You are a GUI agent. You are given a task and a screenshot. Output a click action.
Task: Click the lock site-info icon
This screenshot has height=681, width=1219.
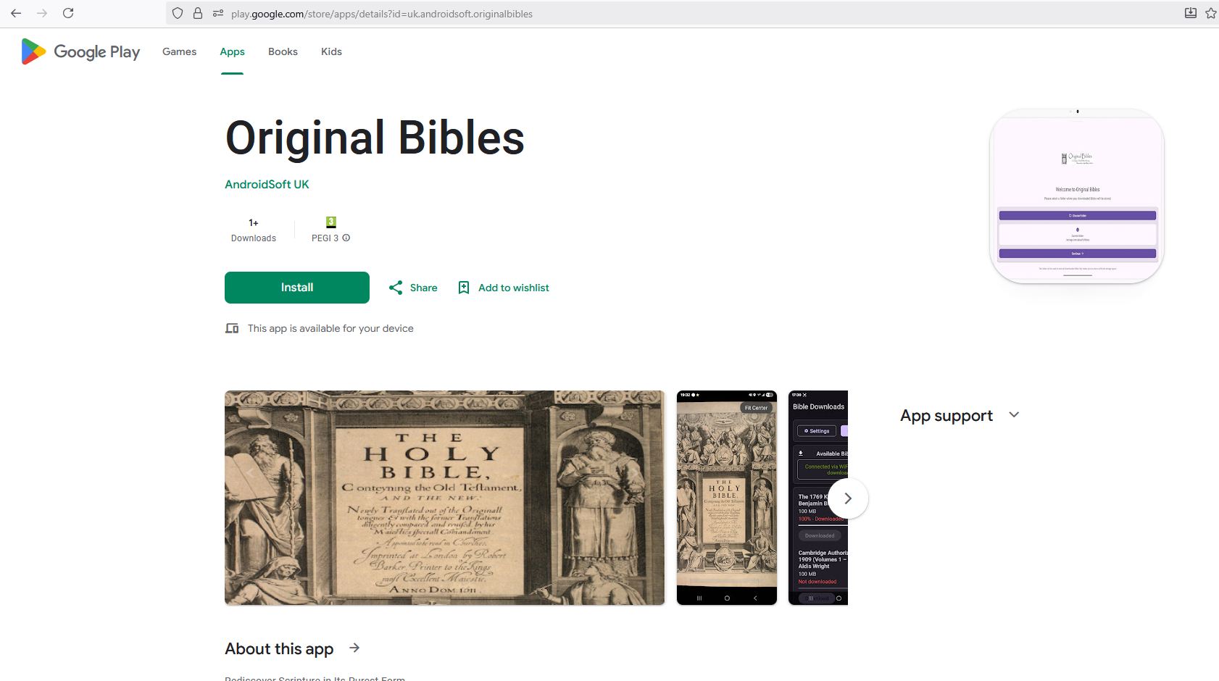click(x=197, y=13)
